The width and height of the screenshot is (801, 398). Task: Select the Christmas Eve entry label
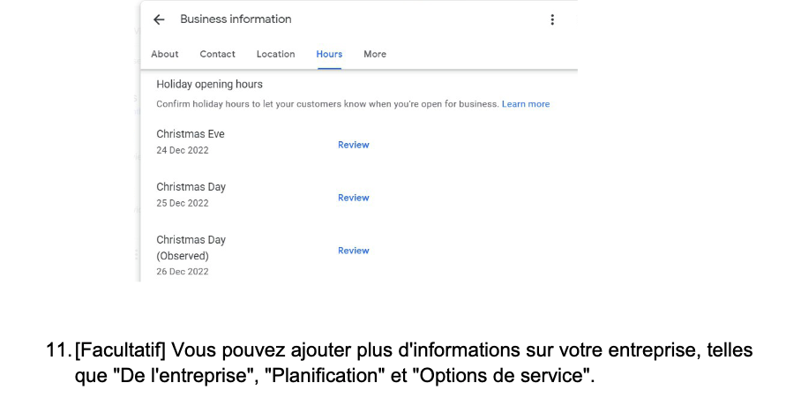[191, 134]
